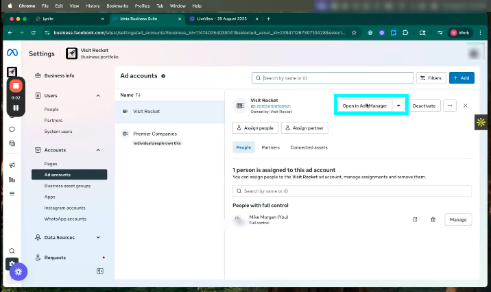This screenshot has height=292, width=491.
Task: Click the Deactivate button
Action: coord(424,106)
